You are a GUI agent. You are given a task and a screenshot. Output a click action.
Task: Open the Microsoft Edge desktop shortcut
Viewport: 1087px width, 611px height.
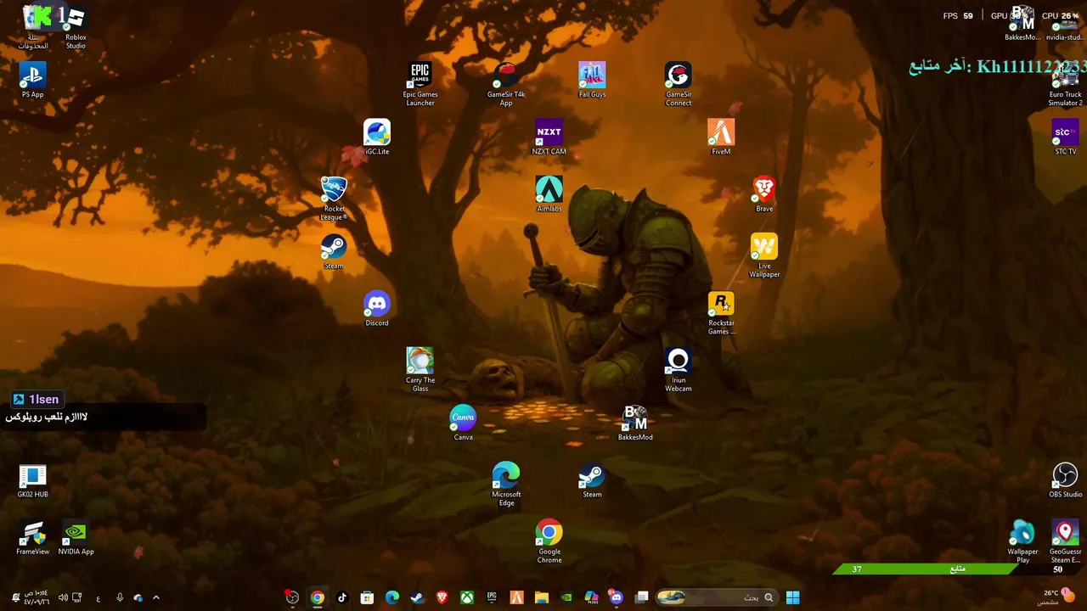coord(506,484)
